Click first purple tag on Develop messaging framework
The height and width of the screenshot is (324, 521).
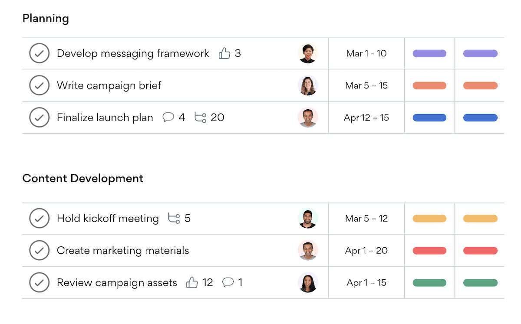click(429, 53)
